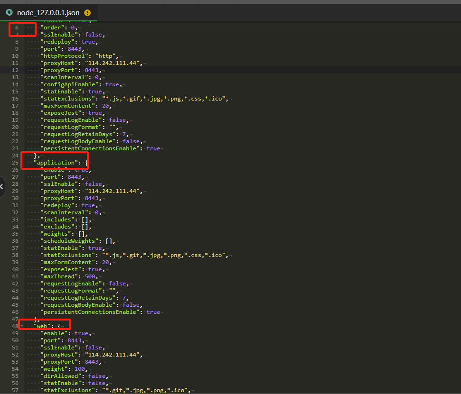Collapse the "web" block fold arrow
This screenshot has width=461, height=394.
coord(21,326)
